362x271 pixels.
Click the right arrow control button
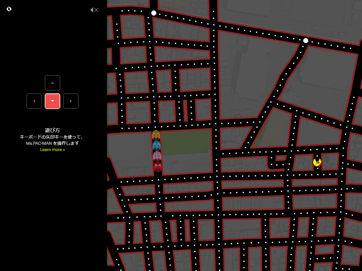tap(71, 101)
